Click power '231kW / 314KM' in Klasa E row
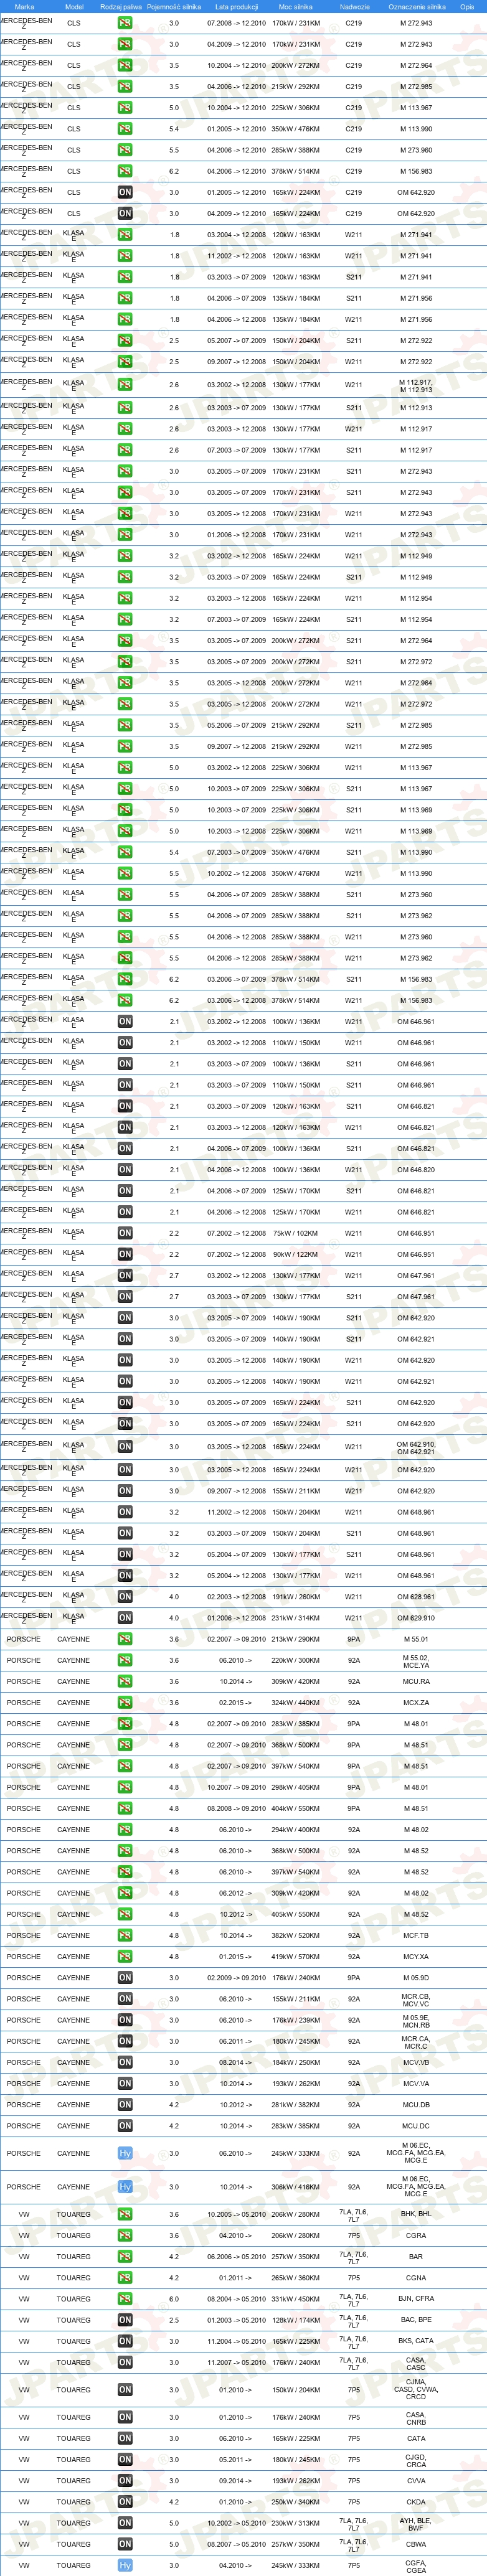The width and height of the screenshot is (487, 2576). point(296,1618)
